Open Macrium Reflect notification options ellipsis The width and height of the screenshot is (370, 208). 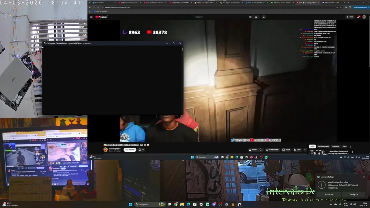click(x=358, y=177)
